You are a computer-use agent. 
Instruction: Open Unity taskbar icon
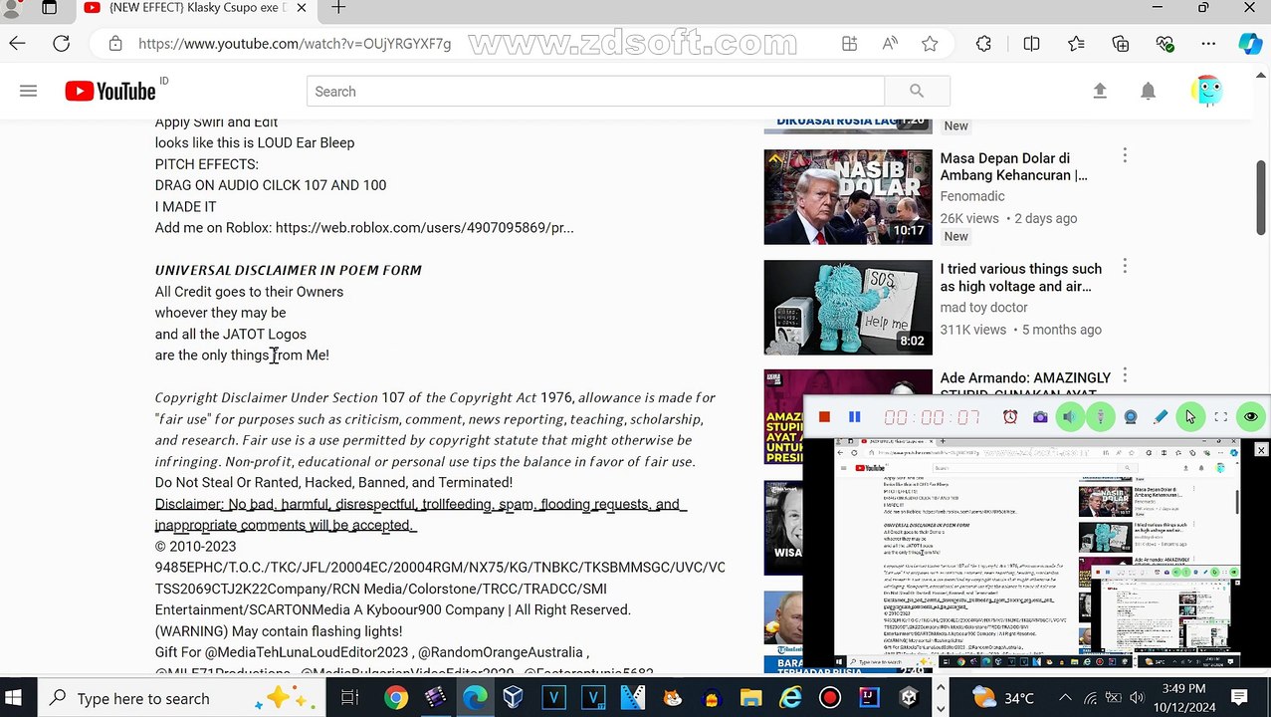pos(909,698)
